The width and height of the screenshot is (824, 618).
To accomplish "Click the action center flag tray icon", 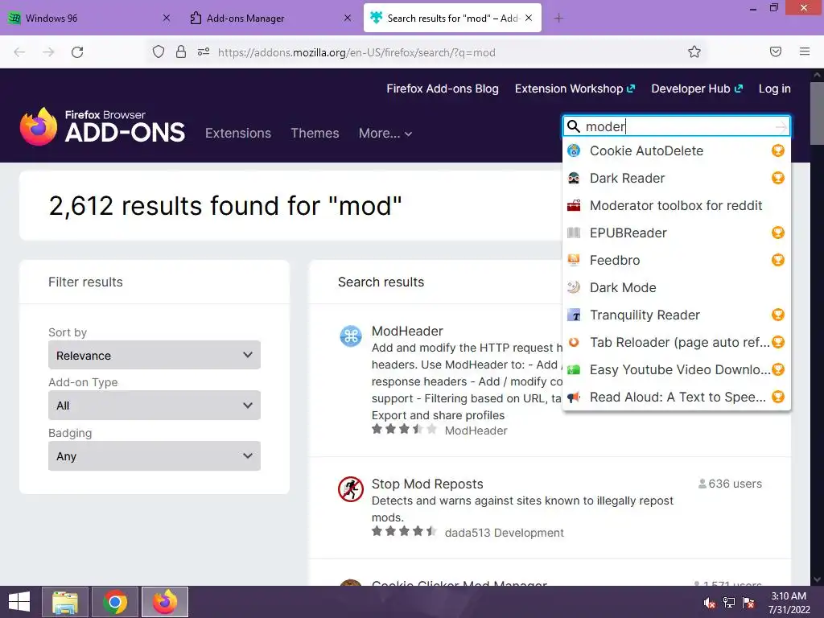I will point(749,603).
